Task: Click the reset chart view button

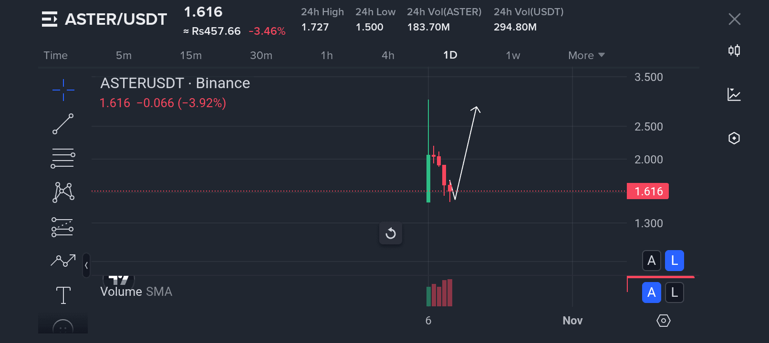Action: [x=391, y=233]
